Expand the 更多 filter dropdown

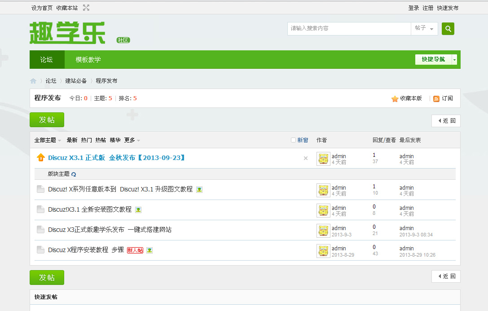[x=132, y=140]
